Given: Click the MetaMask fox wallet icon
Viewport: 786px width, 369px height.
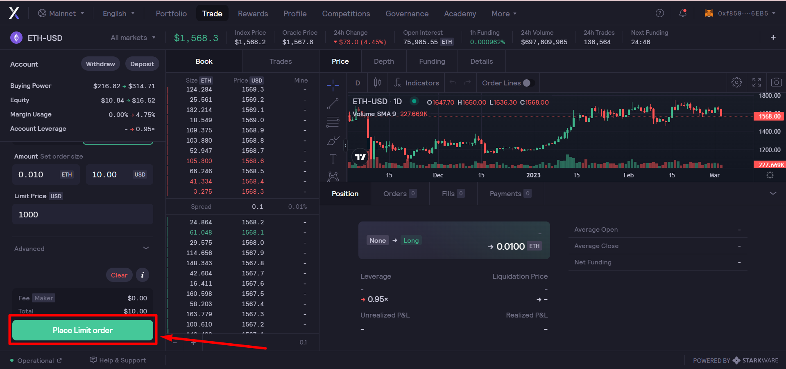Looking at the screenshot, I should [x=709, y=13].
